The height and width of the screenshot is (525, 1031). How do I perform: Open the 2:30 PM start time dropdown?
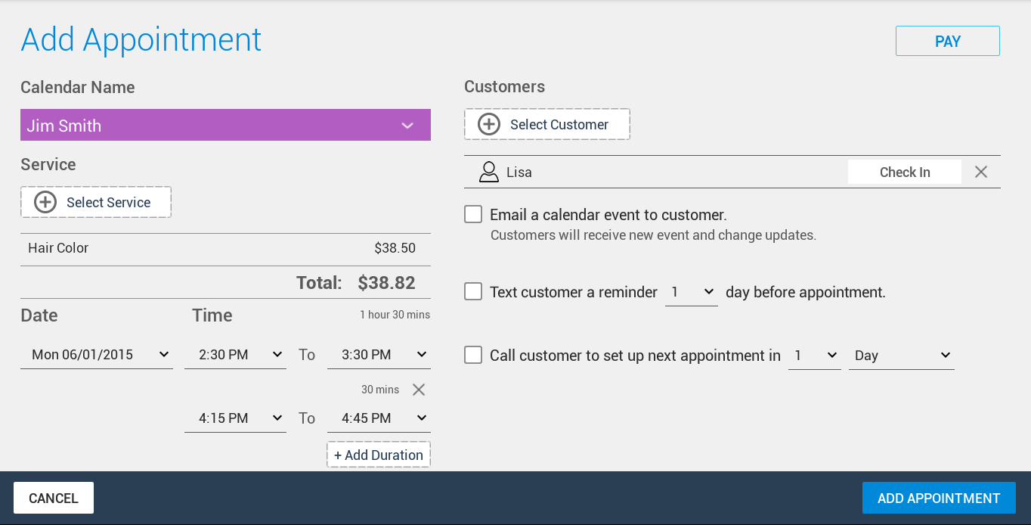pos(235,354)
